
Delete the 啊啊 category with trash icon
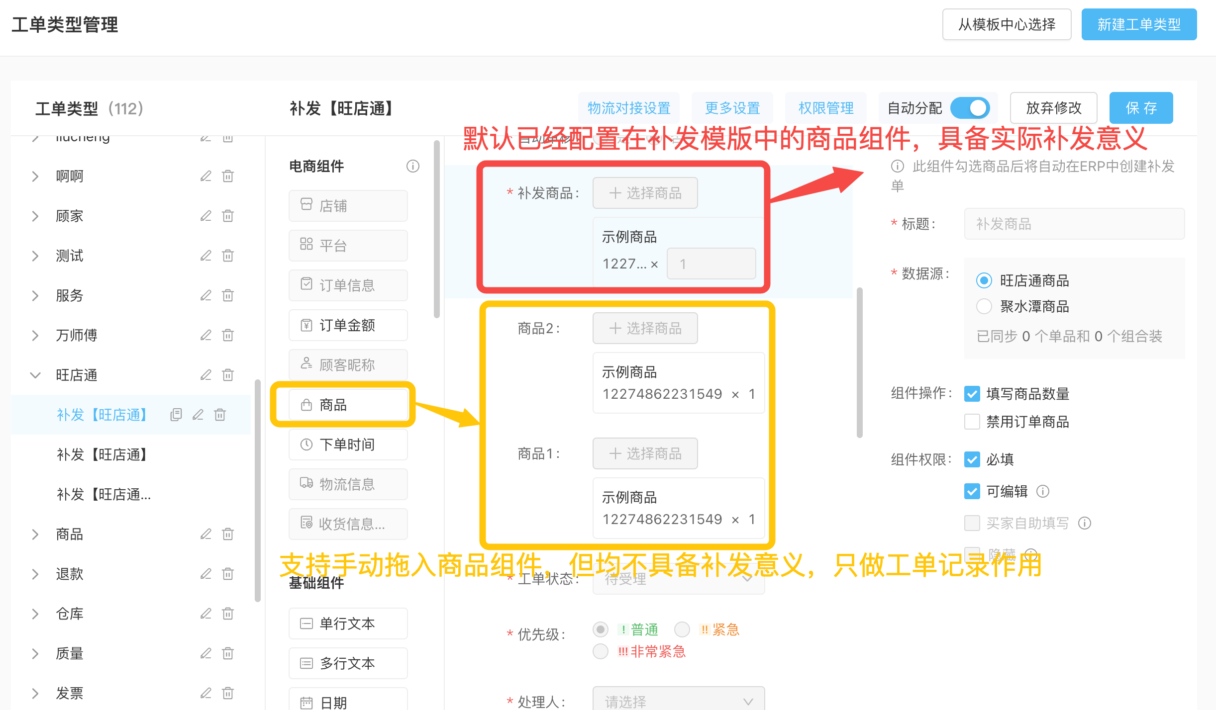(x=228, y=176)
